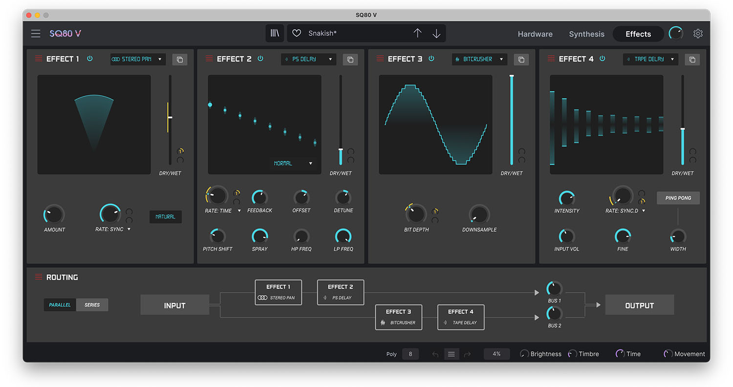The height and width of the screenshot is (387, 733).
Task: Toggle Ping Pong mode in Effect 4
Action: 678,198
